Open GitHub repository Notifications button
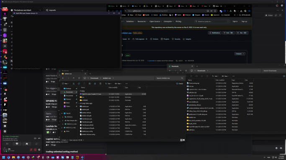 click(215, 33)
